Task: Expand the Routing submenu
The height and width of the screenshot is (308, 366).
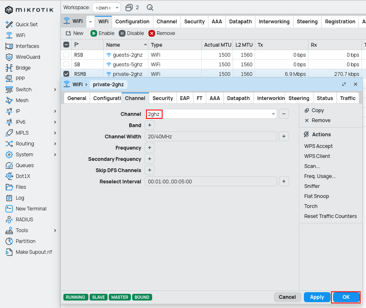Action: click(55, 144)
